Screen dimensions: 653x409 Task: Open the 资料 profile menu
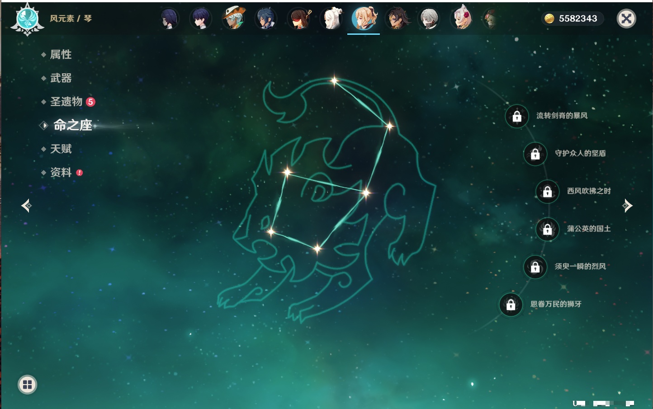click(61, 172)
